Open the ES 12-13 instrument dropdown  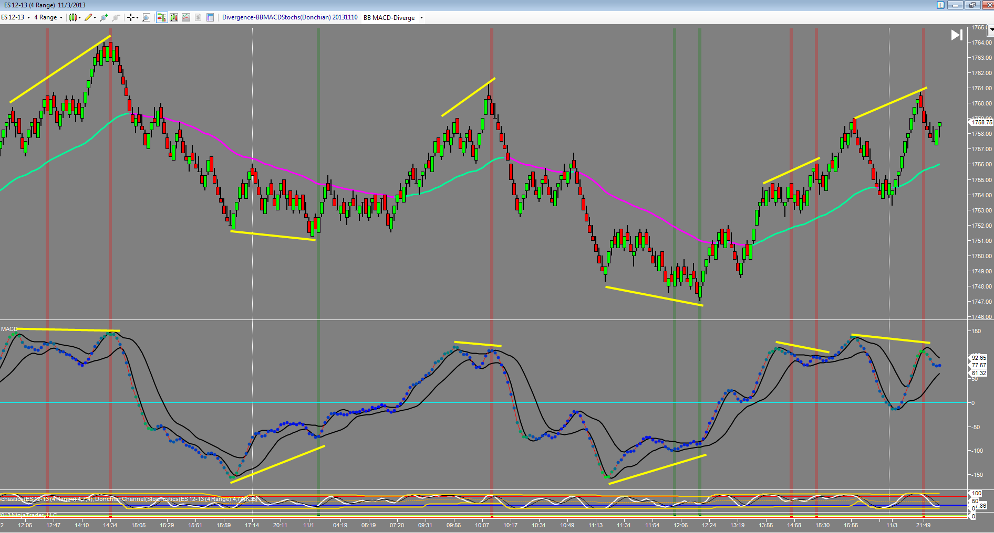click(16, 17)
